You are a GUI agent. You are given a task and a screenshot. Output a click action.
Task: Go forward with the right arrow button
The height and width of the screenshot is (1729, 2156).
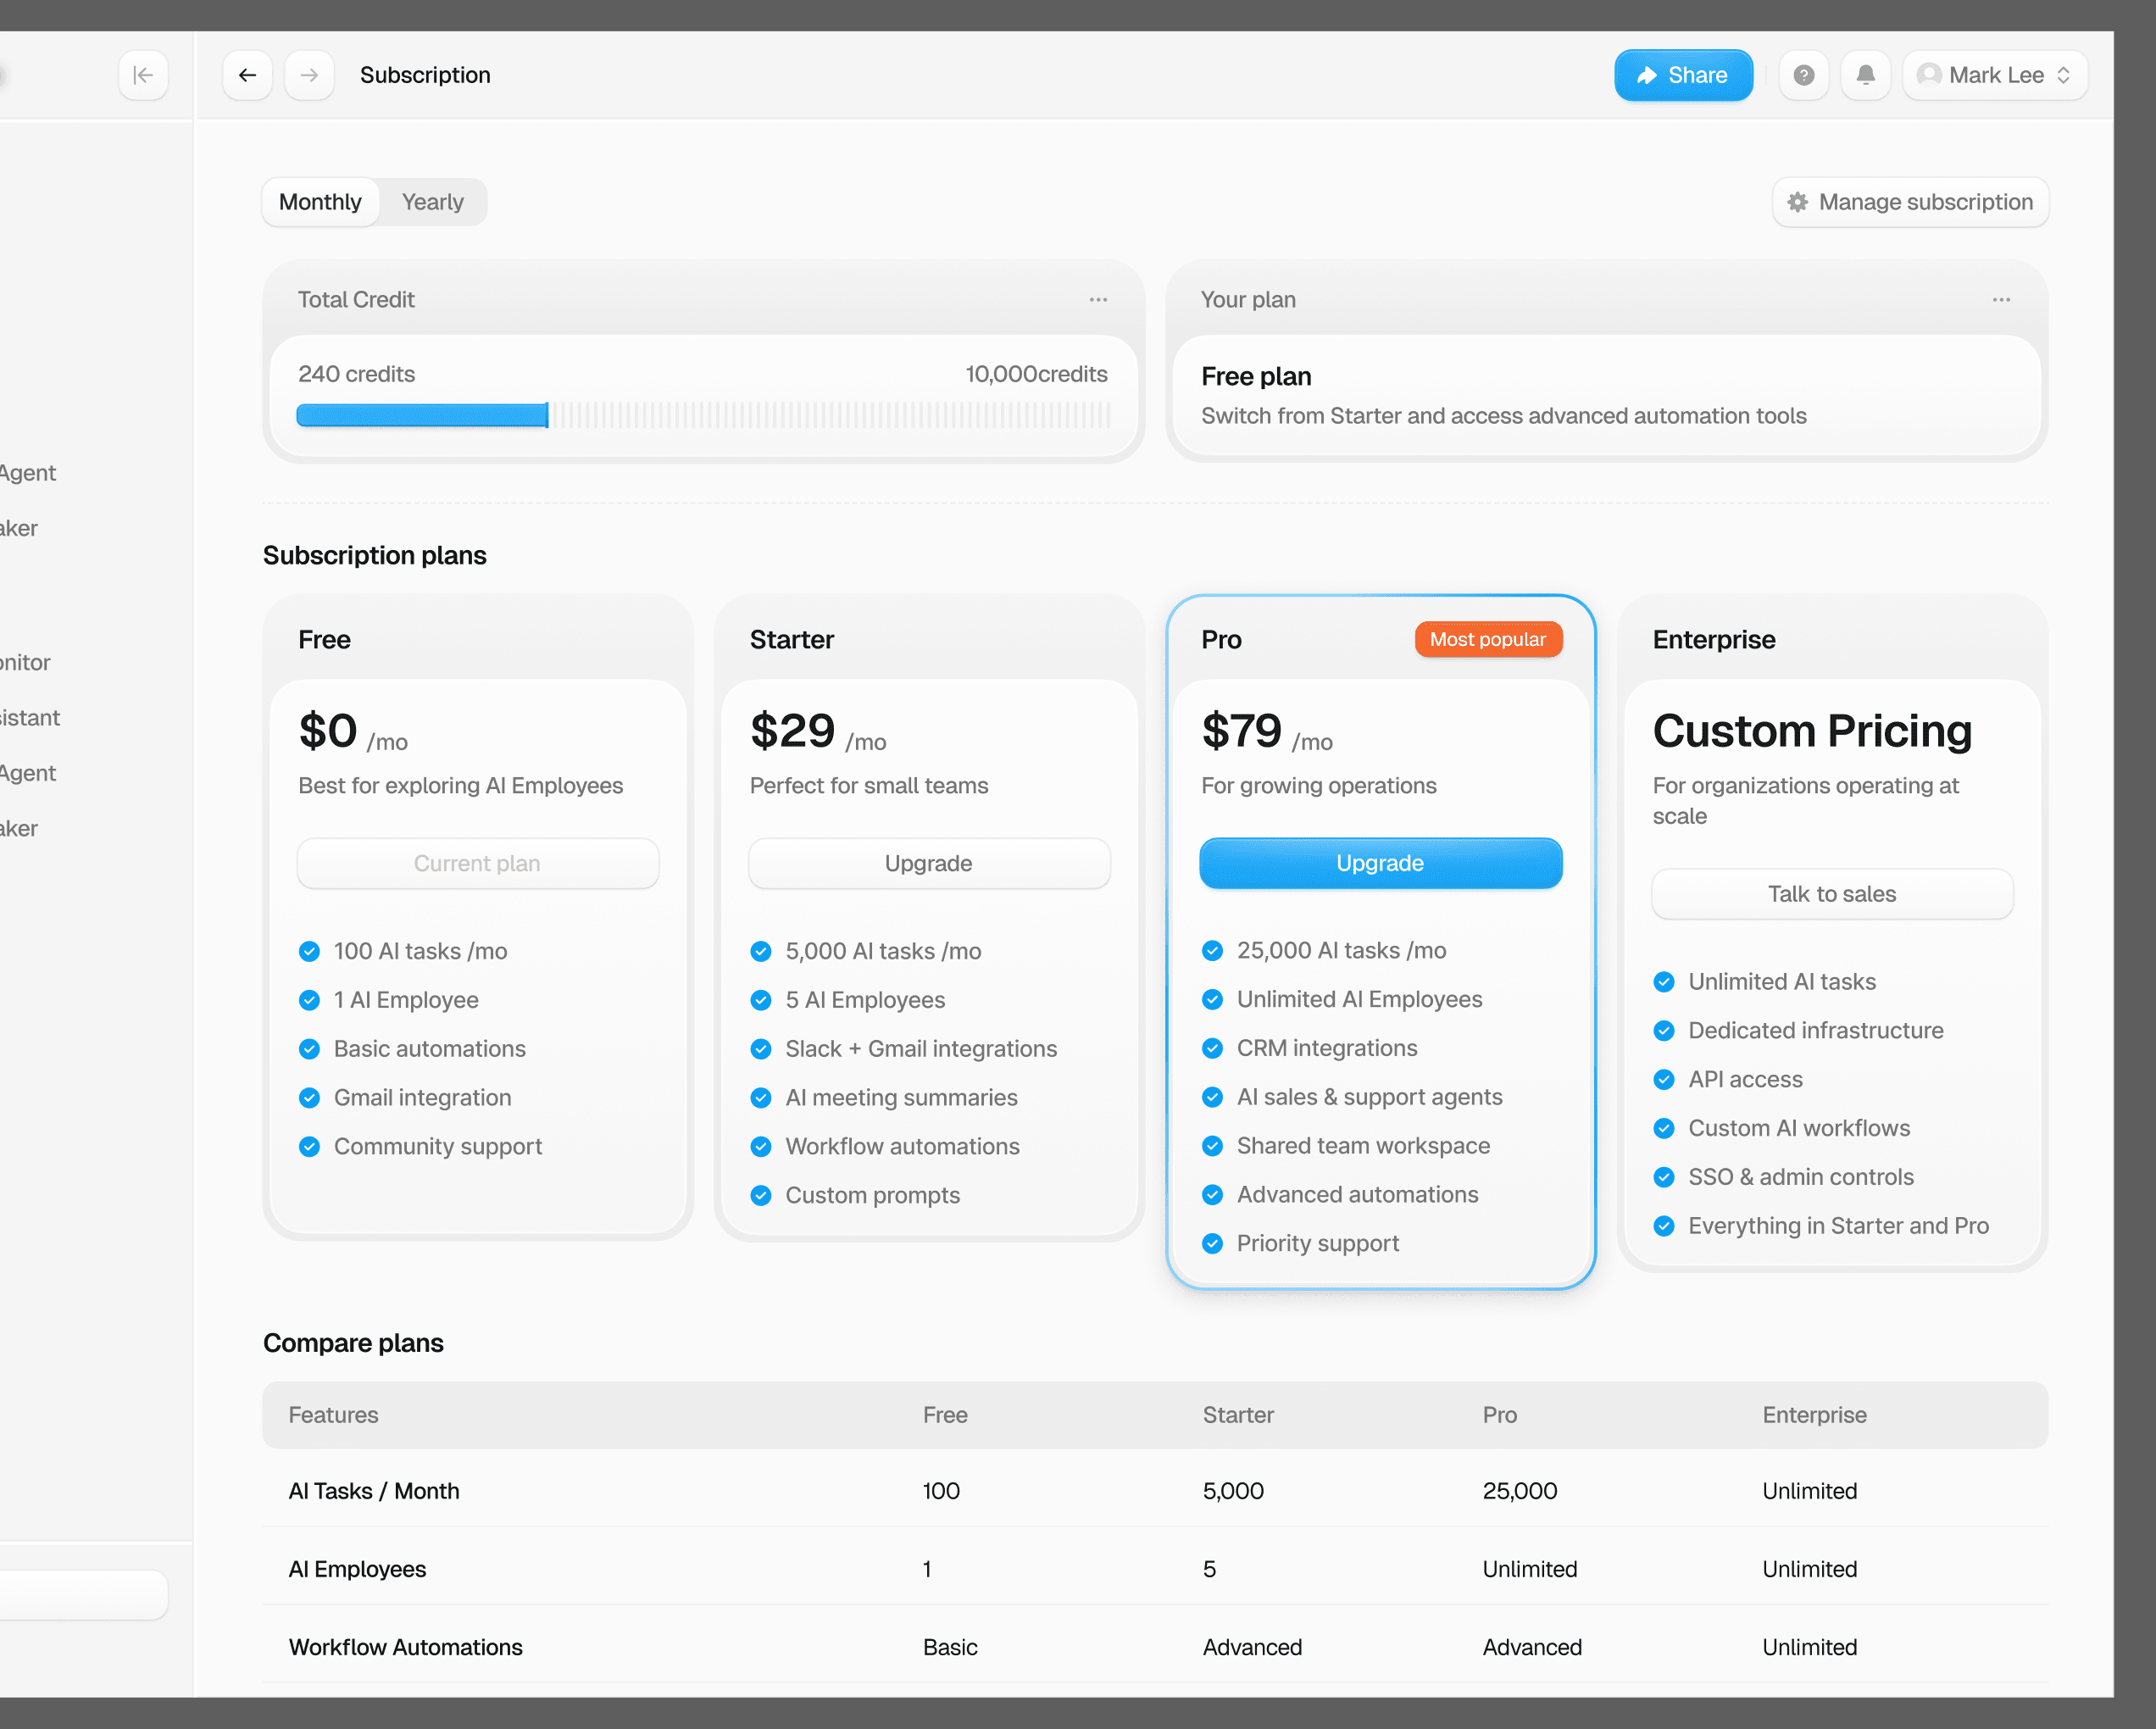[309, 75]
